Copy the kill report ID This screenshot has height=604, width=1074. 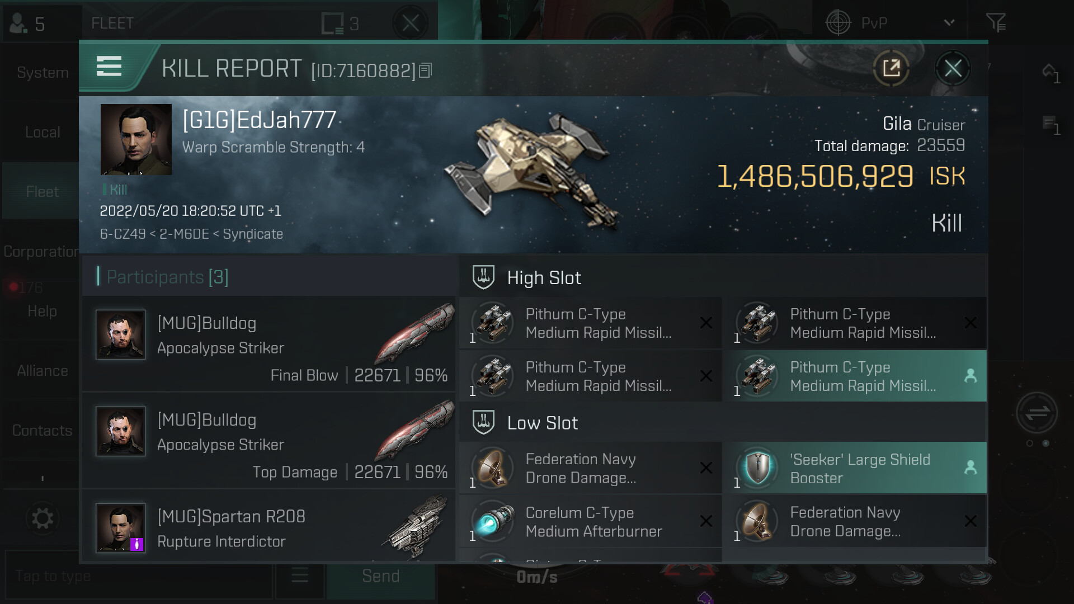coord(425,70)
